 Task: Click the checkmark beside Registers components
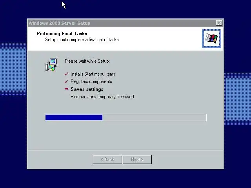[66, 81]
